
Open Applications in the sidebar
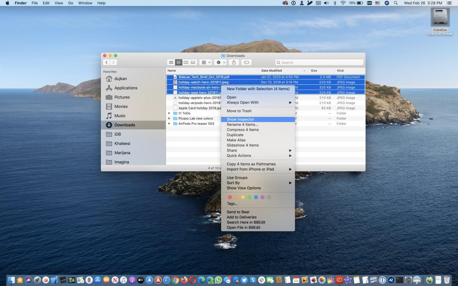click(x=126, y=88)
